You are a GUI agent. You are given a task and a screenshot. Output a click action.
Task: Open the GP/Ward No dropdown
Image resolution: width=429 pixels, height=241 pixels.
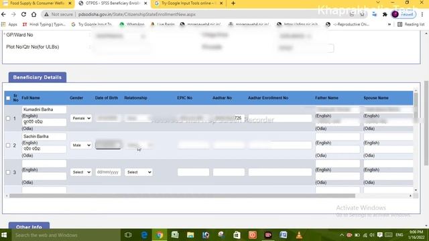click(x=121, y=35)
